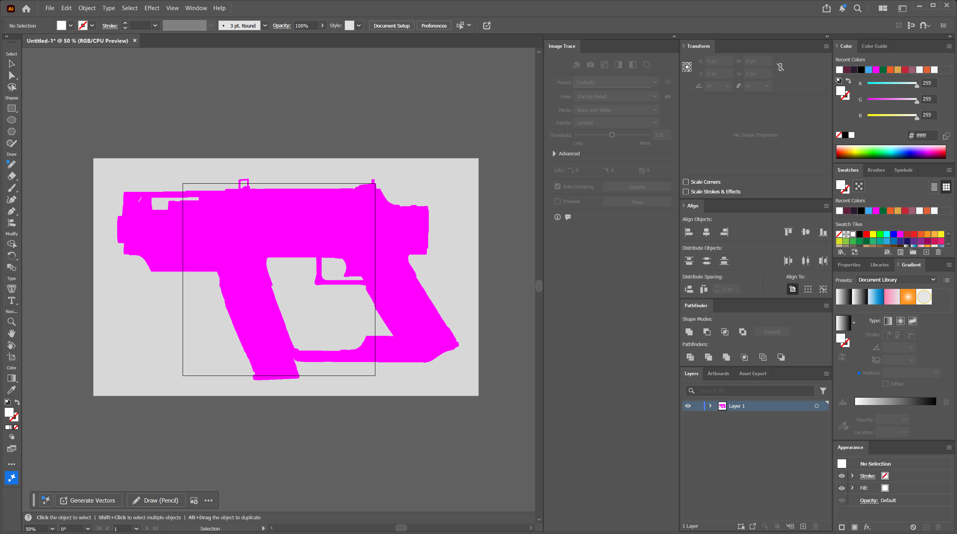Open the Share document icon
The height and width of the screenshot is (534, 957).
826,8
